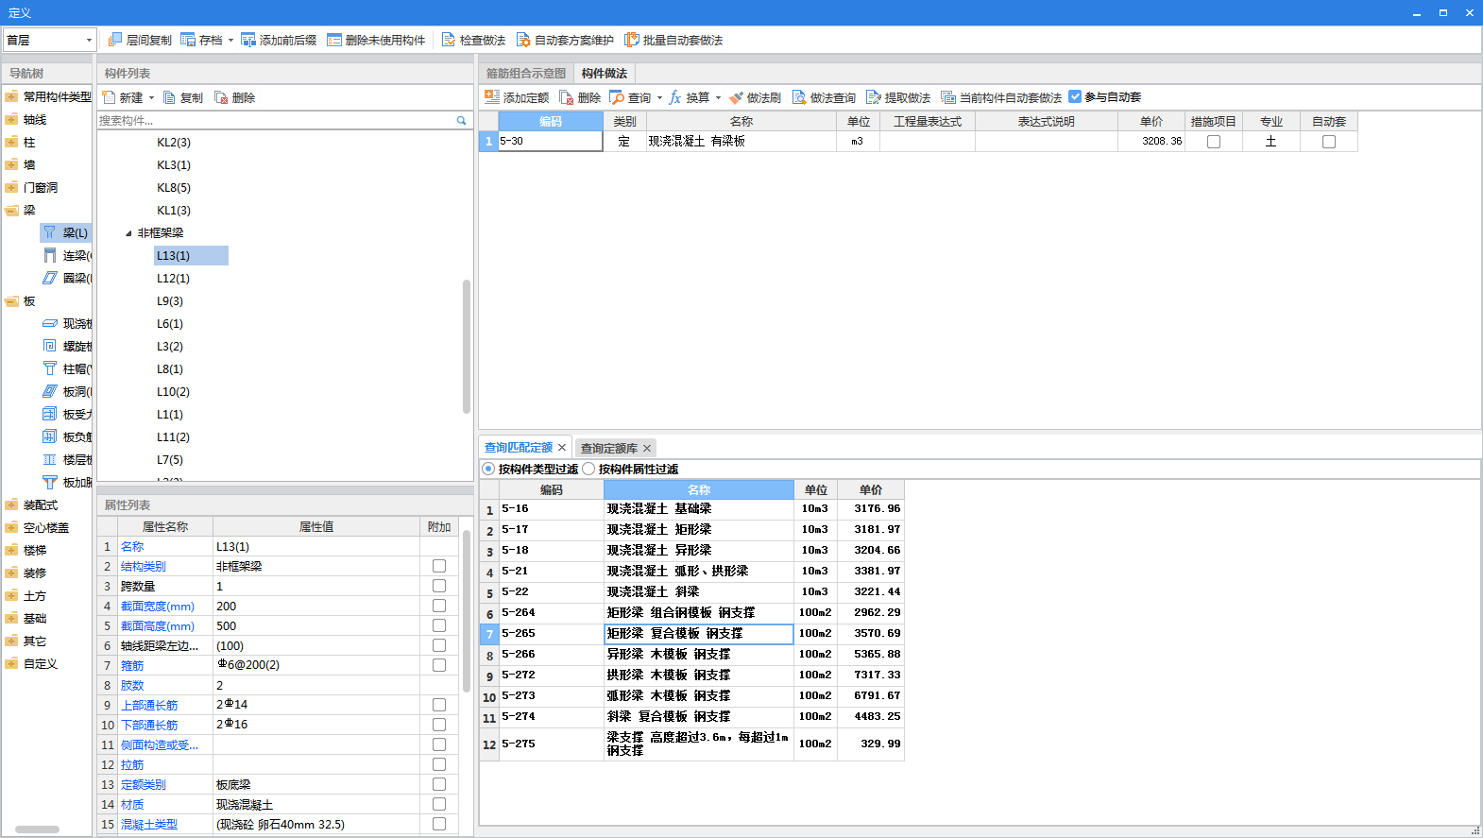The image size is (1483, 838).
Task: Open the 新建 dropdown arrow
Action: (151, 98)
